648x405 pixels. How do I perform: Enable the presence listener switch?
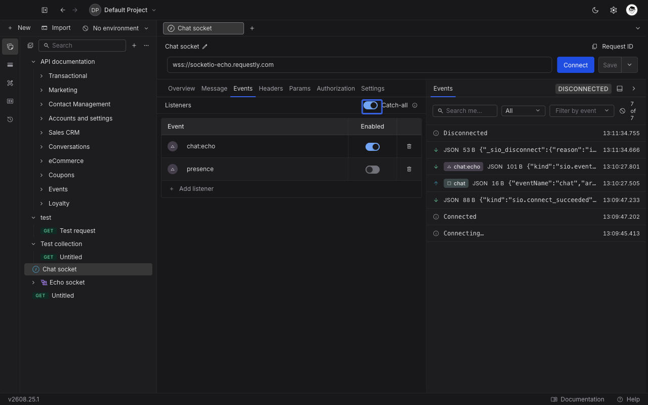[373, 170]
